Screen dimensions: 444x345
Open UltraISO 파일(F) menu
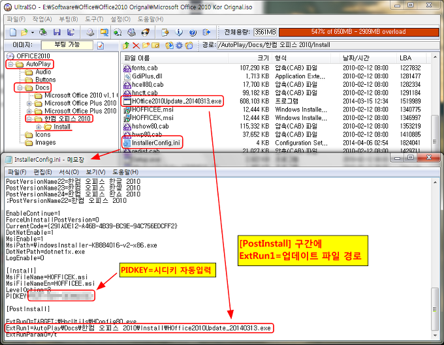[16, 19]
